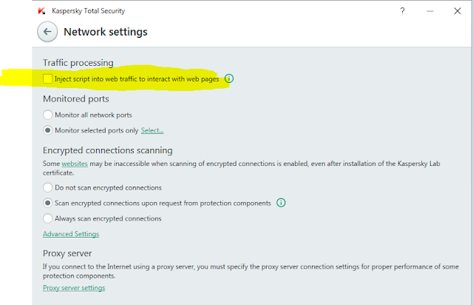473x305 pixels.
Task: Enable Inject script into web traffic checkbox
Action: [48, 78]
